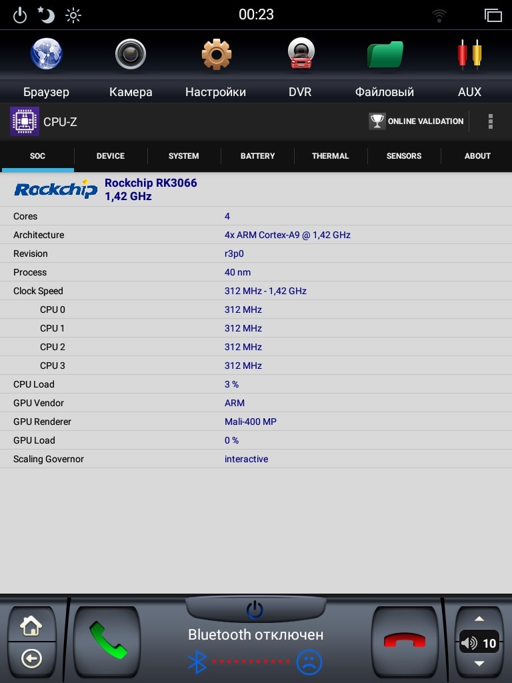Viewport: 512px width, 683px height.
Task: Switch to the SYSTEM tab
Action: (184, 156)
